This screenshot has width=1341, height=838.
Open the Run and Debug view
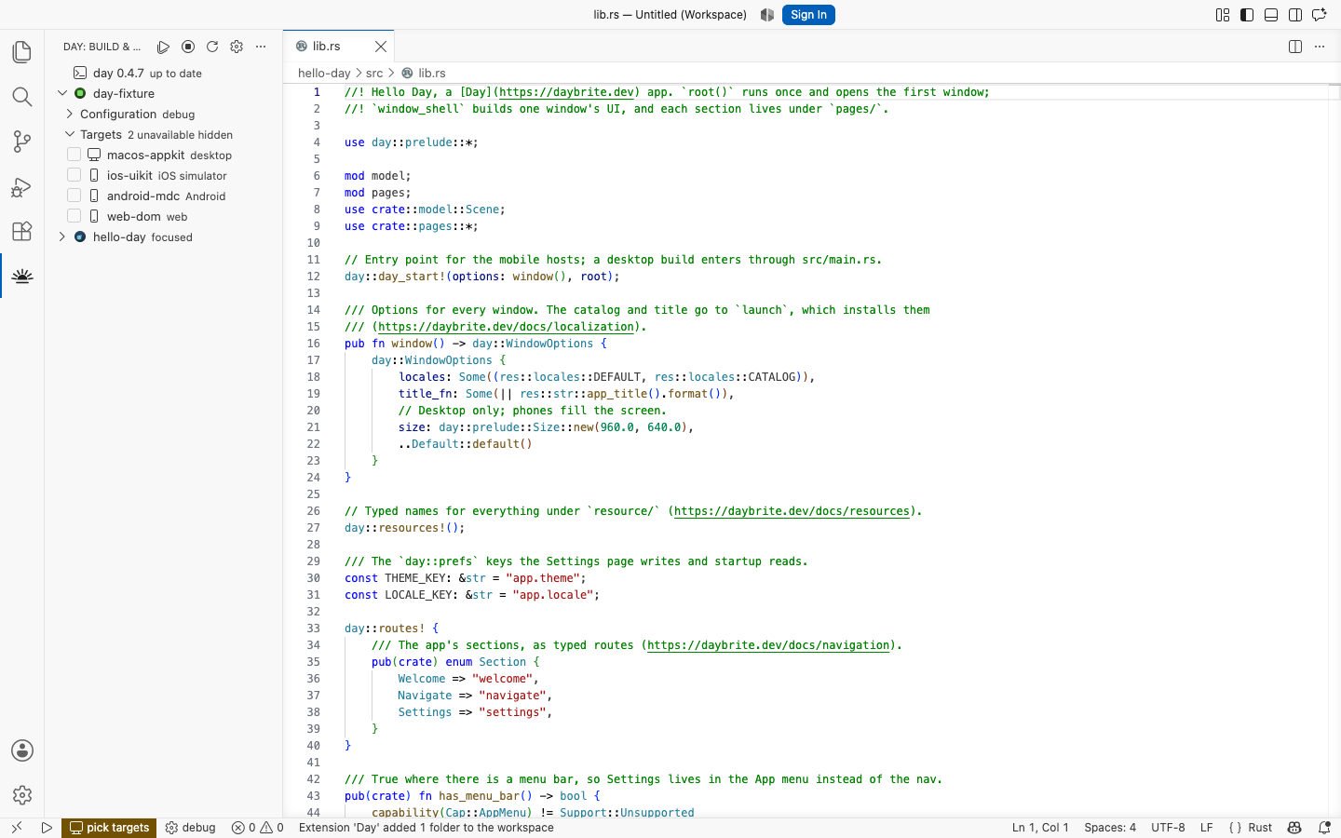pyautogui.click(x=22, y=186)
